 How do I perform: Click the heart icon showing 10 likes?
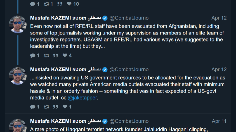pos(69,4)
